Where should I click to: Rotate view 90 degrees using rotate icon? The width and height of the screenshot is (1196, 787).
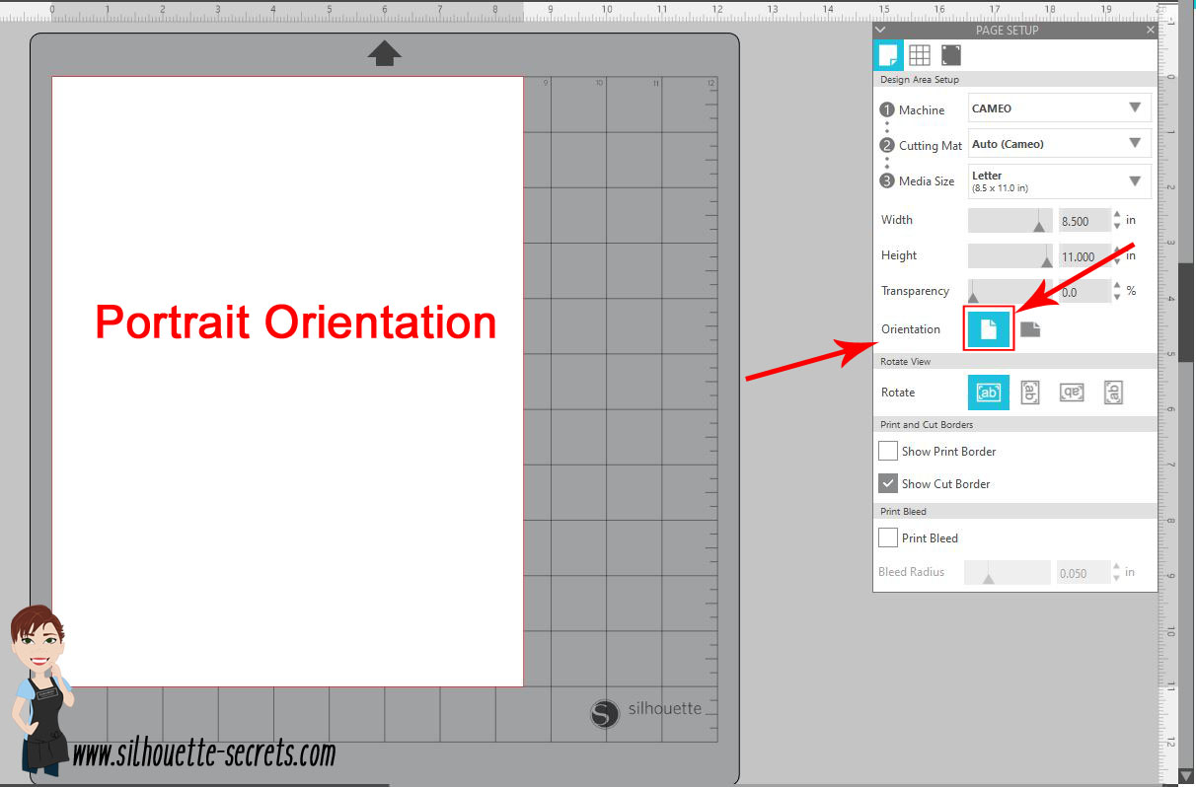1030,392
